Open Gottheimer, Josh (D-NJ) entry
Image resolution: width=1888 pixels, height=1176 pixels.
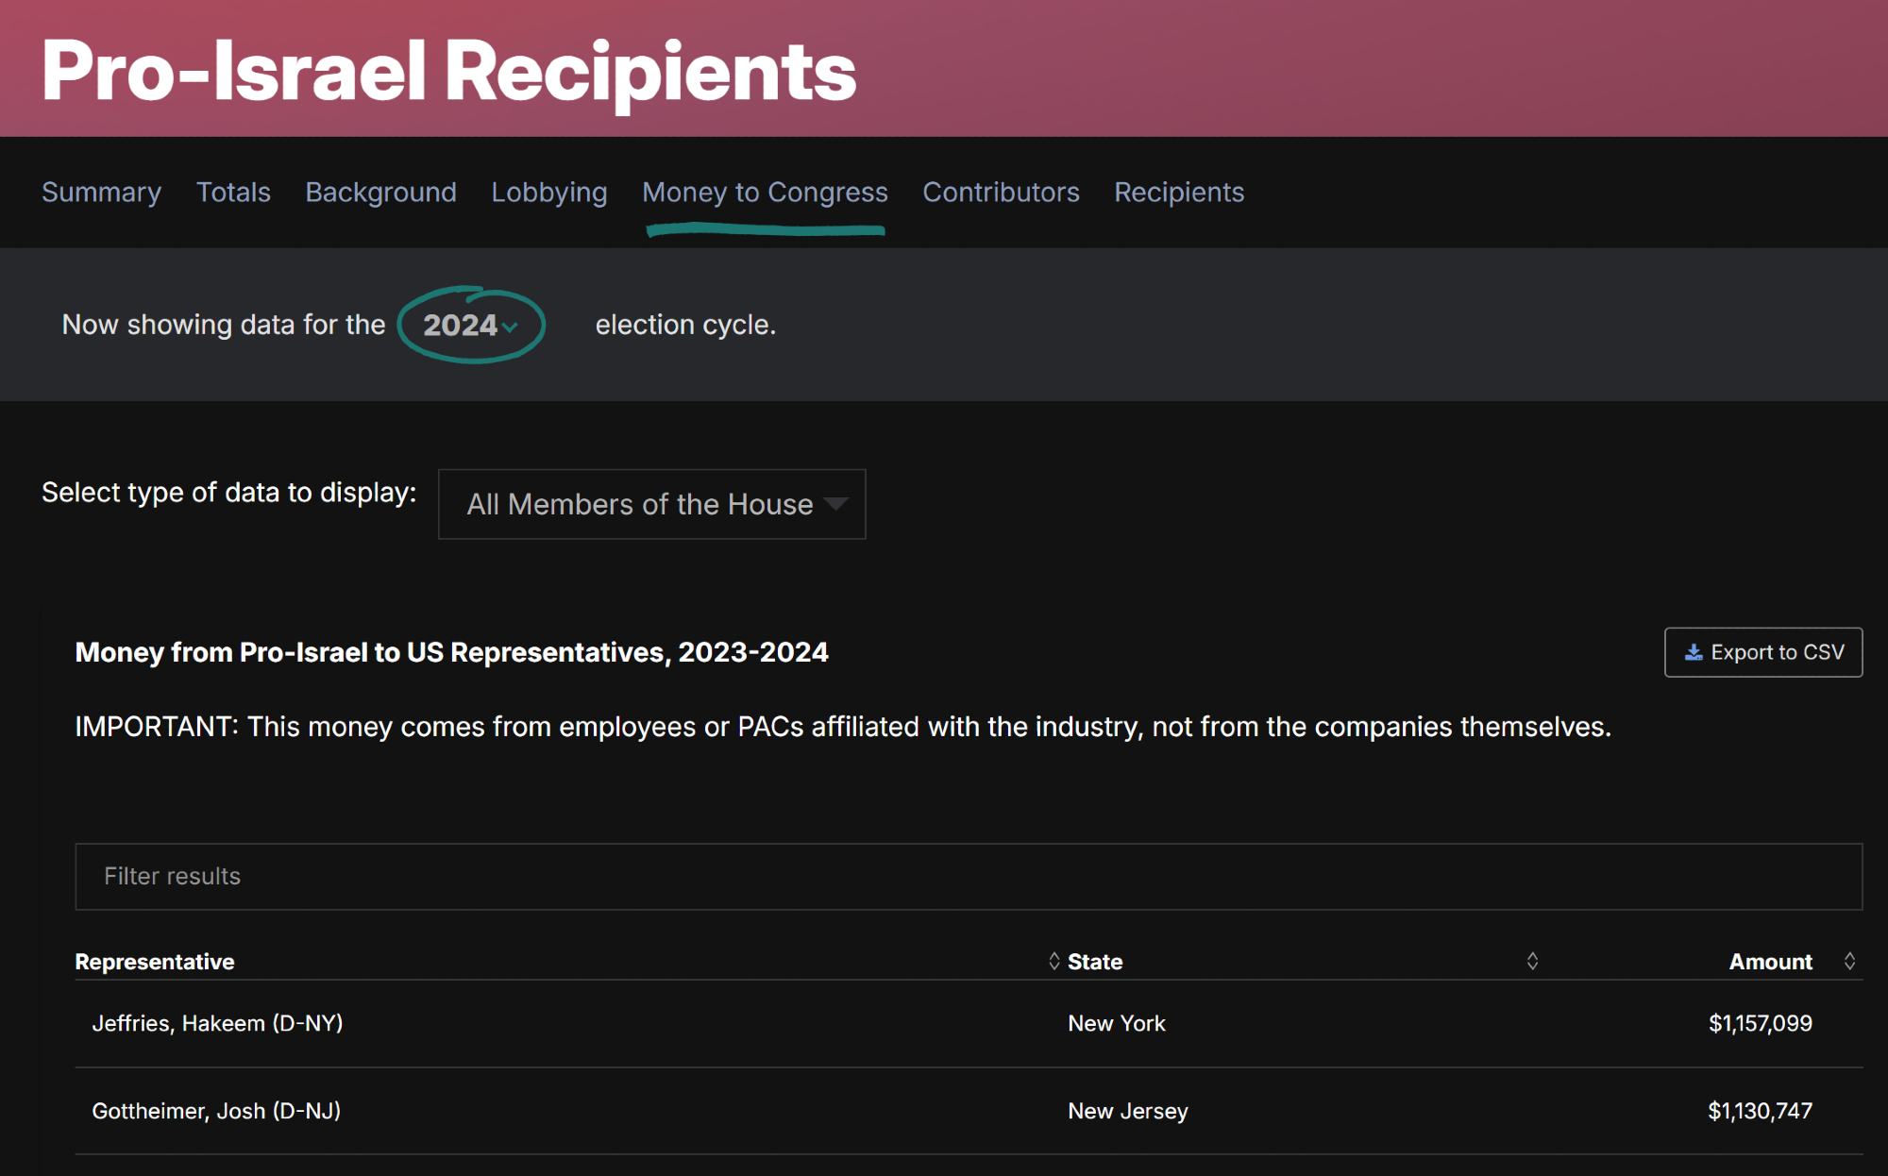click(216, 1111)
